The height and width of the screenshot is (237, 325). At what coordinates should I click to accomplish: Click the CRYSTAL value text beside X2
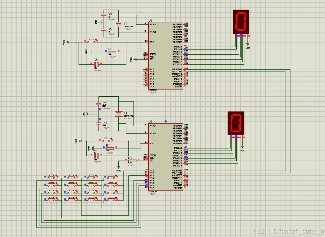[x=128, y=27]
